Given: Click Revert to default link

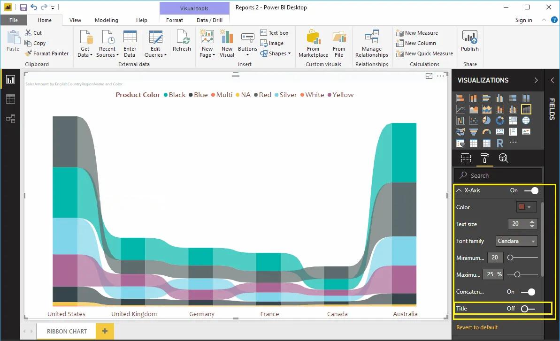Looking at the screenshot, I should pyautogui.click(x=477, y=327).
